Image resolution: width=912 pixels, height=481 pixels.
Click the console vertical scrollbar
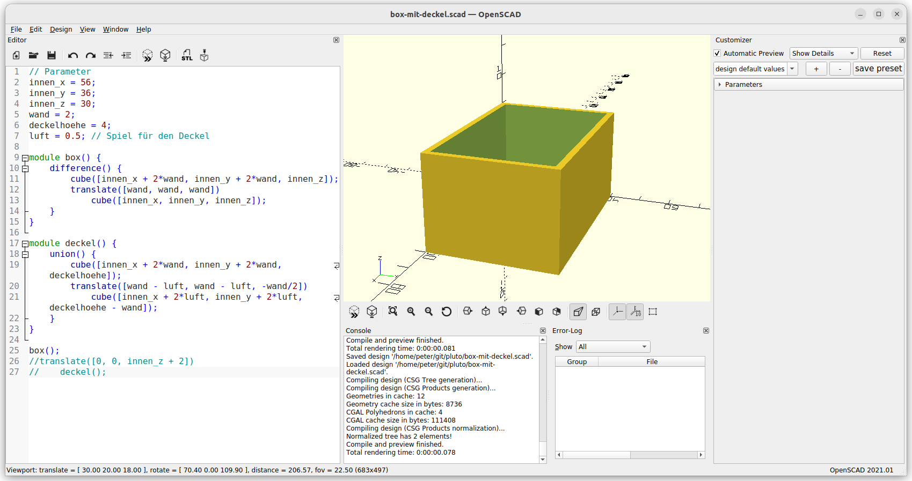click(543, 399)
